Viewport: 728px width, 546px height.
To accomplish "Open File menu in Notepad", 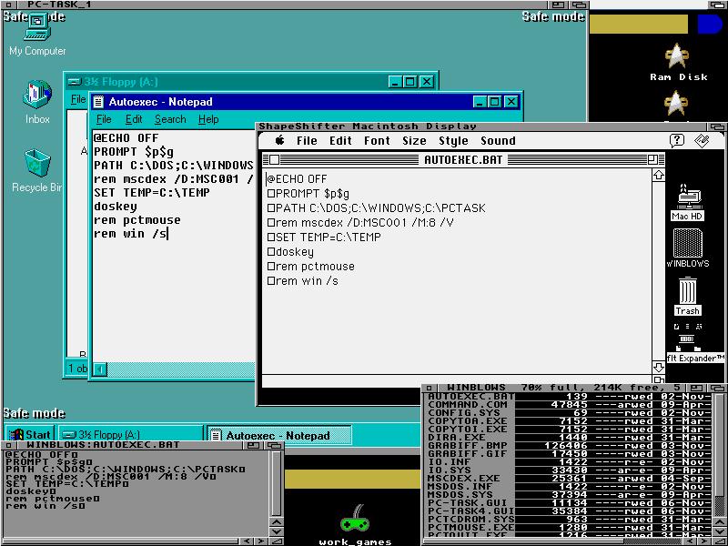I will tap(104, 119).
